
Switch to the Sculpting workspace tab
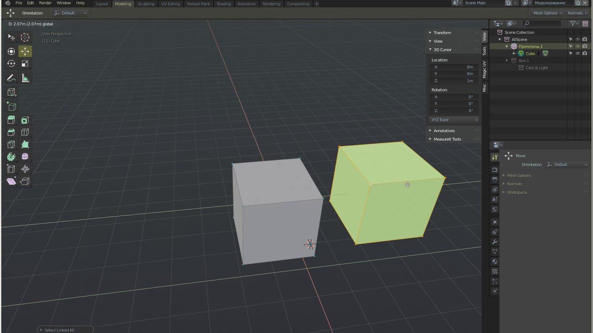(146, 4)
